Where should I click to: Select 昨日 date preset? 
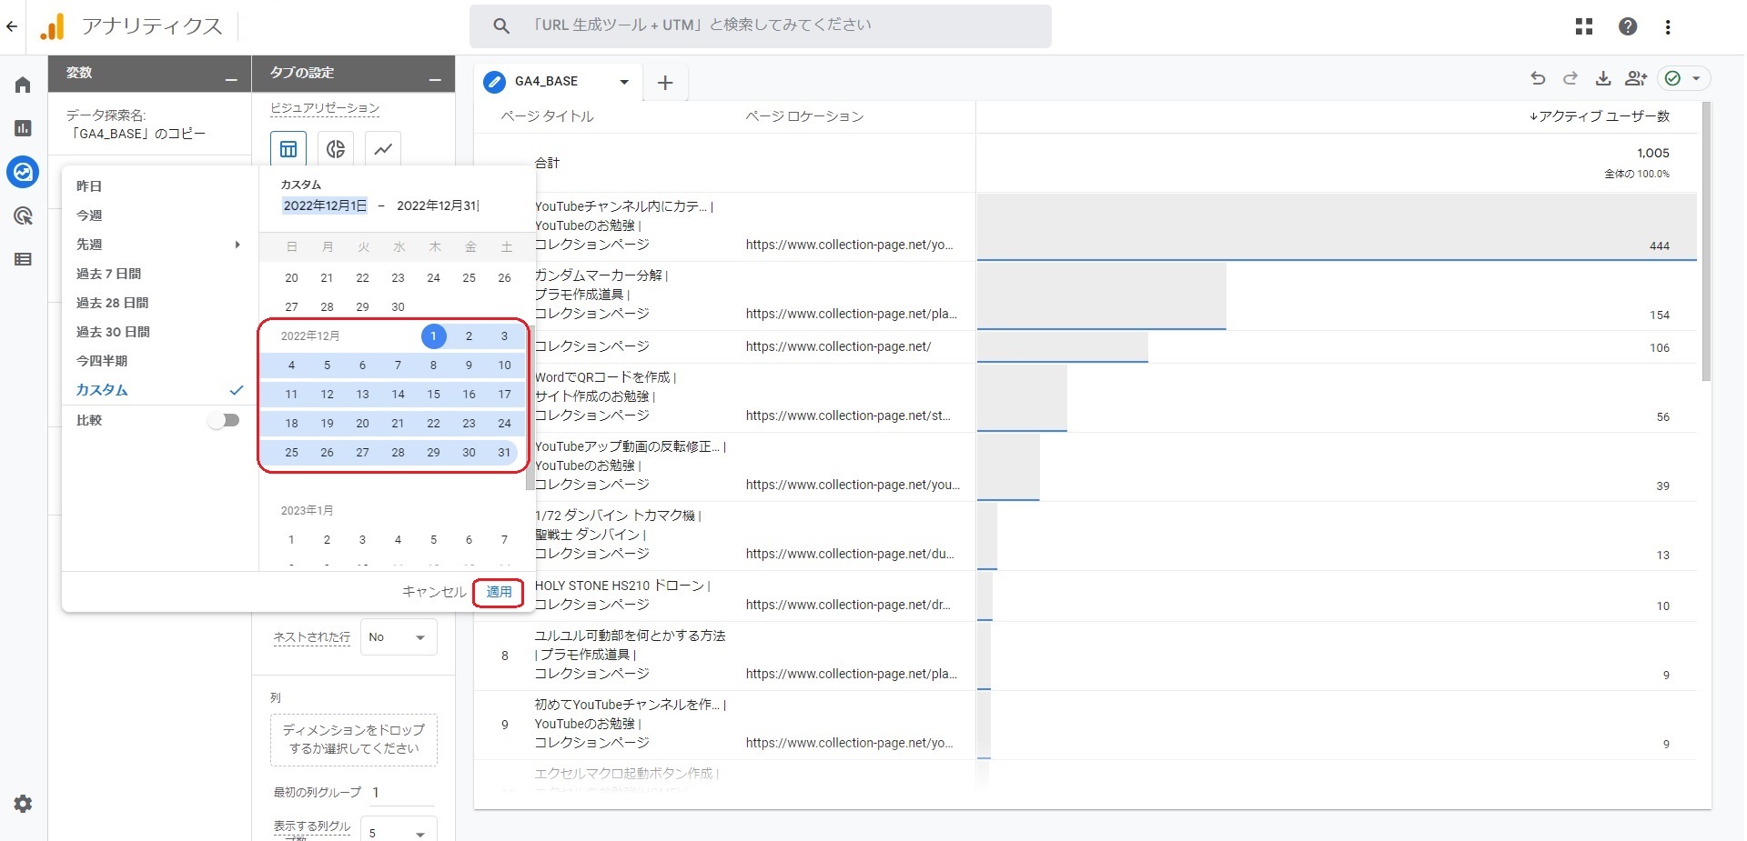(89, 186)
